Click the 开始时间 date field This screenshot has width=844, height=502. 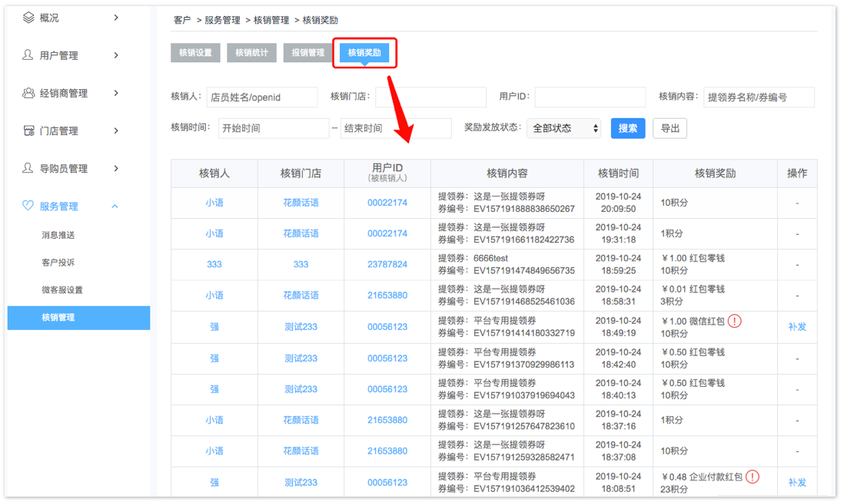pos(274,128)
